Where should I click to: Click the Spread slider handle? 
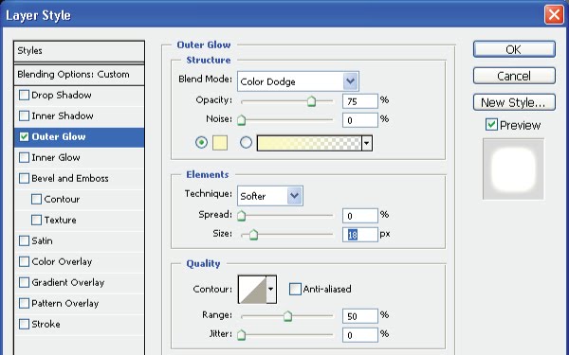[241, 216]
